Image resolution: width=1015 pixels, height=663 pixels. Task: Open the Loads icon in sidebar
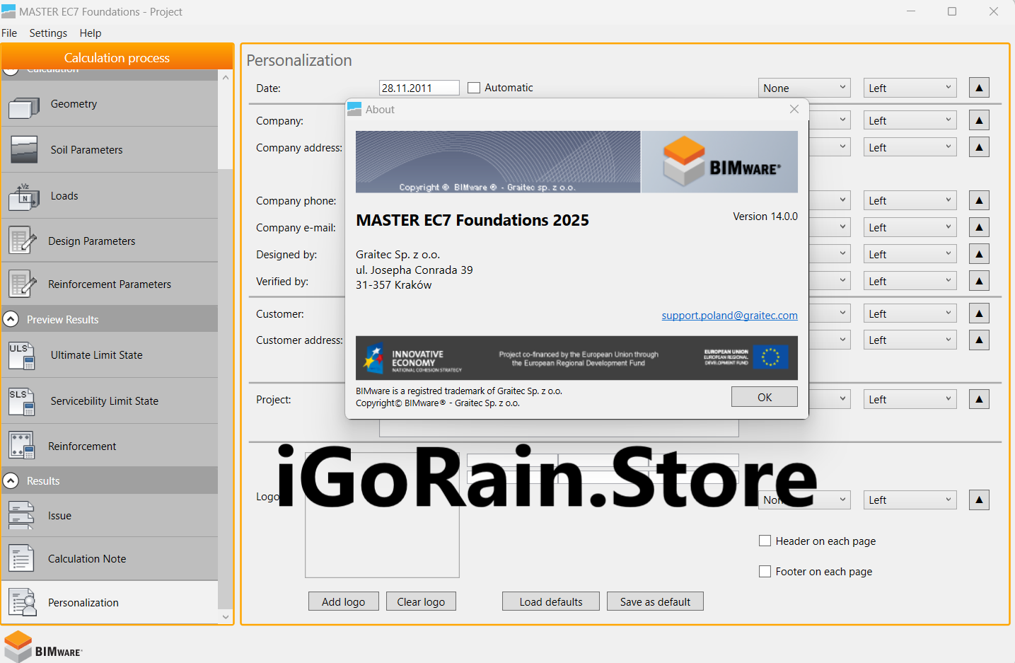23,197
